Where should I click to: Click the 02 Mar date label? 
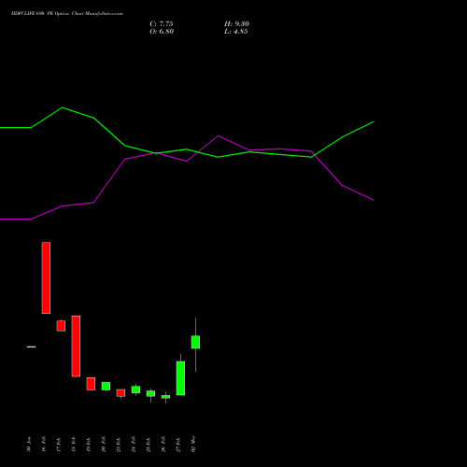[193, 444]
